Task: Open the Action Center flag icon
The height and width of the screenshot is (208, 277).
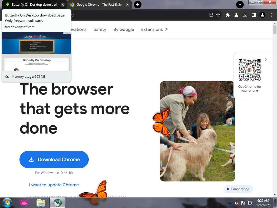Action: coord(243,203)
